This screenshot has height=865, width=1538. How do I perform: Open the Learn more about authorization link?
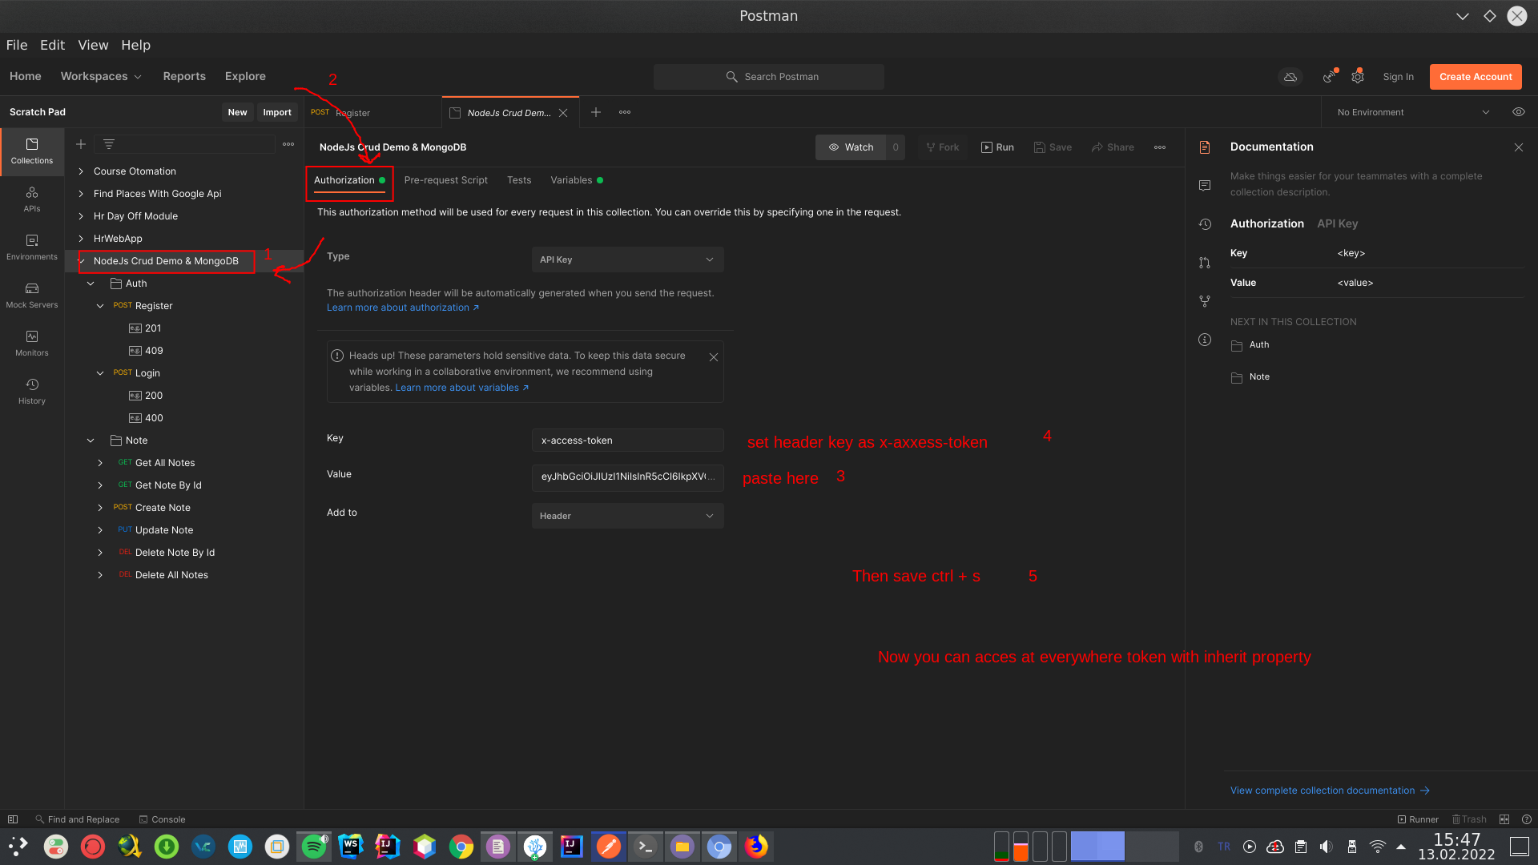pyautogui.click(x=402, y=308)
